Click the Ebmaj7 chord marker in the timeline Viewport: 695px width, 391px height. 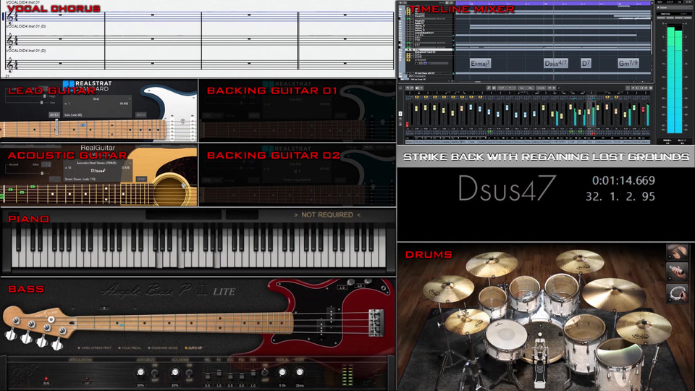(x=480, y=64)
